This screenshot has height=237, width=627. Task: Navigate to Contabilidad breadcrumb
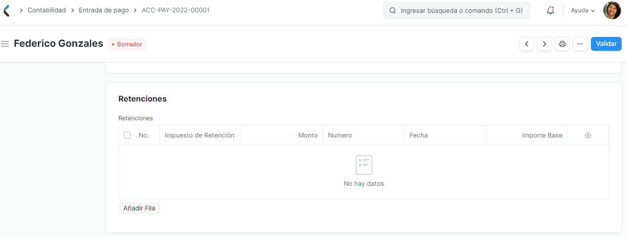point(47,10)
